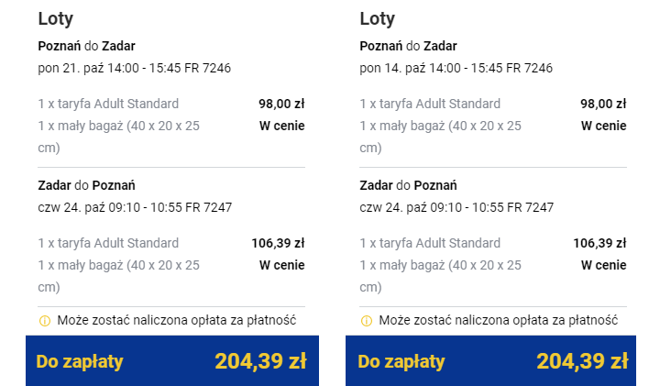The height and width of the screenshot is (386, 660).
Task: Click the 106,39 zł fare in right panel
Action: click(599, 243)
